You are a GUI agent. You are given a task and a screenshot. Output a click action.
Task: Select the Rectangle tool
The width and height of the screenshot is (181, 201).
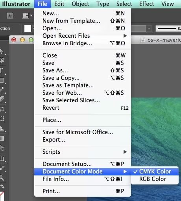2,80
